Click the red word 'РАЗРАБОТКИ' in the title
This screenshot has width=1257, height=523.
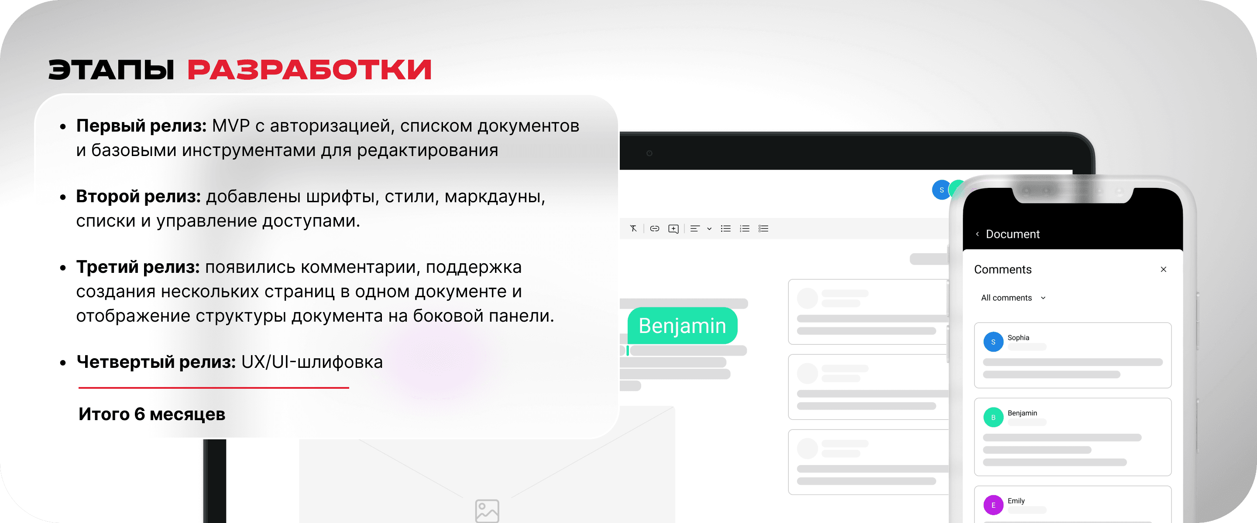310,70
